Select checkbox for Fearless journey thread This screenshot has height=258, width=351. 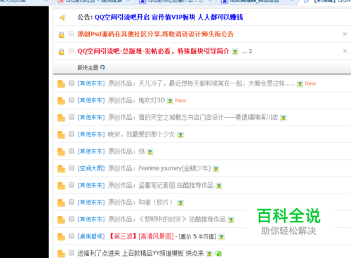[72, 168]
